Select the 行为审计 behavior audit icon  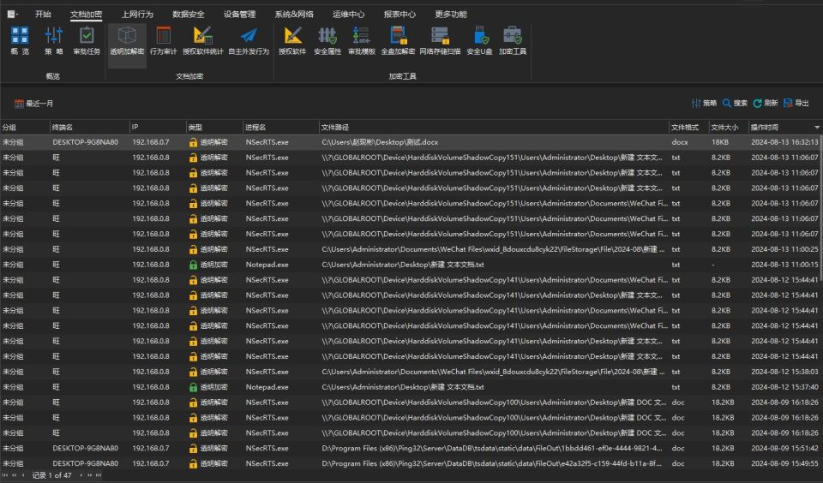point(163,41)
